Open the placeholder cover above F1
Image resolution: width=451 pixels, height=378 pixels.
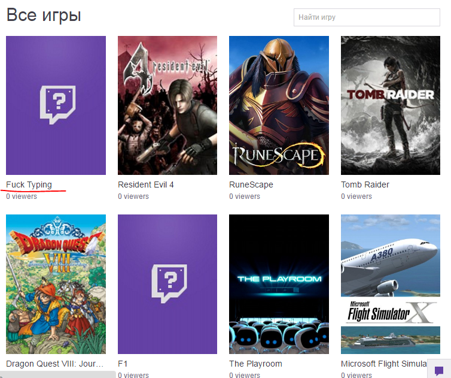(167, 284)
